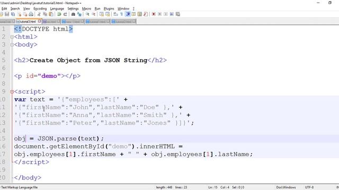Open the Settings menu

(73, 8)
